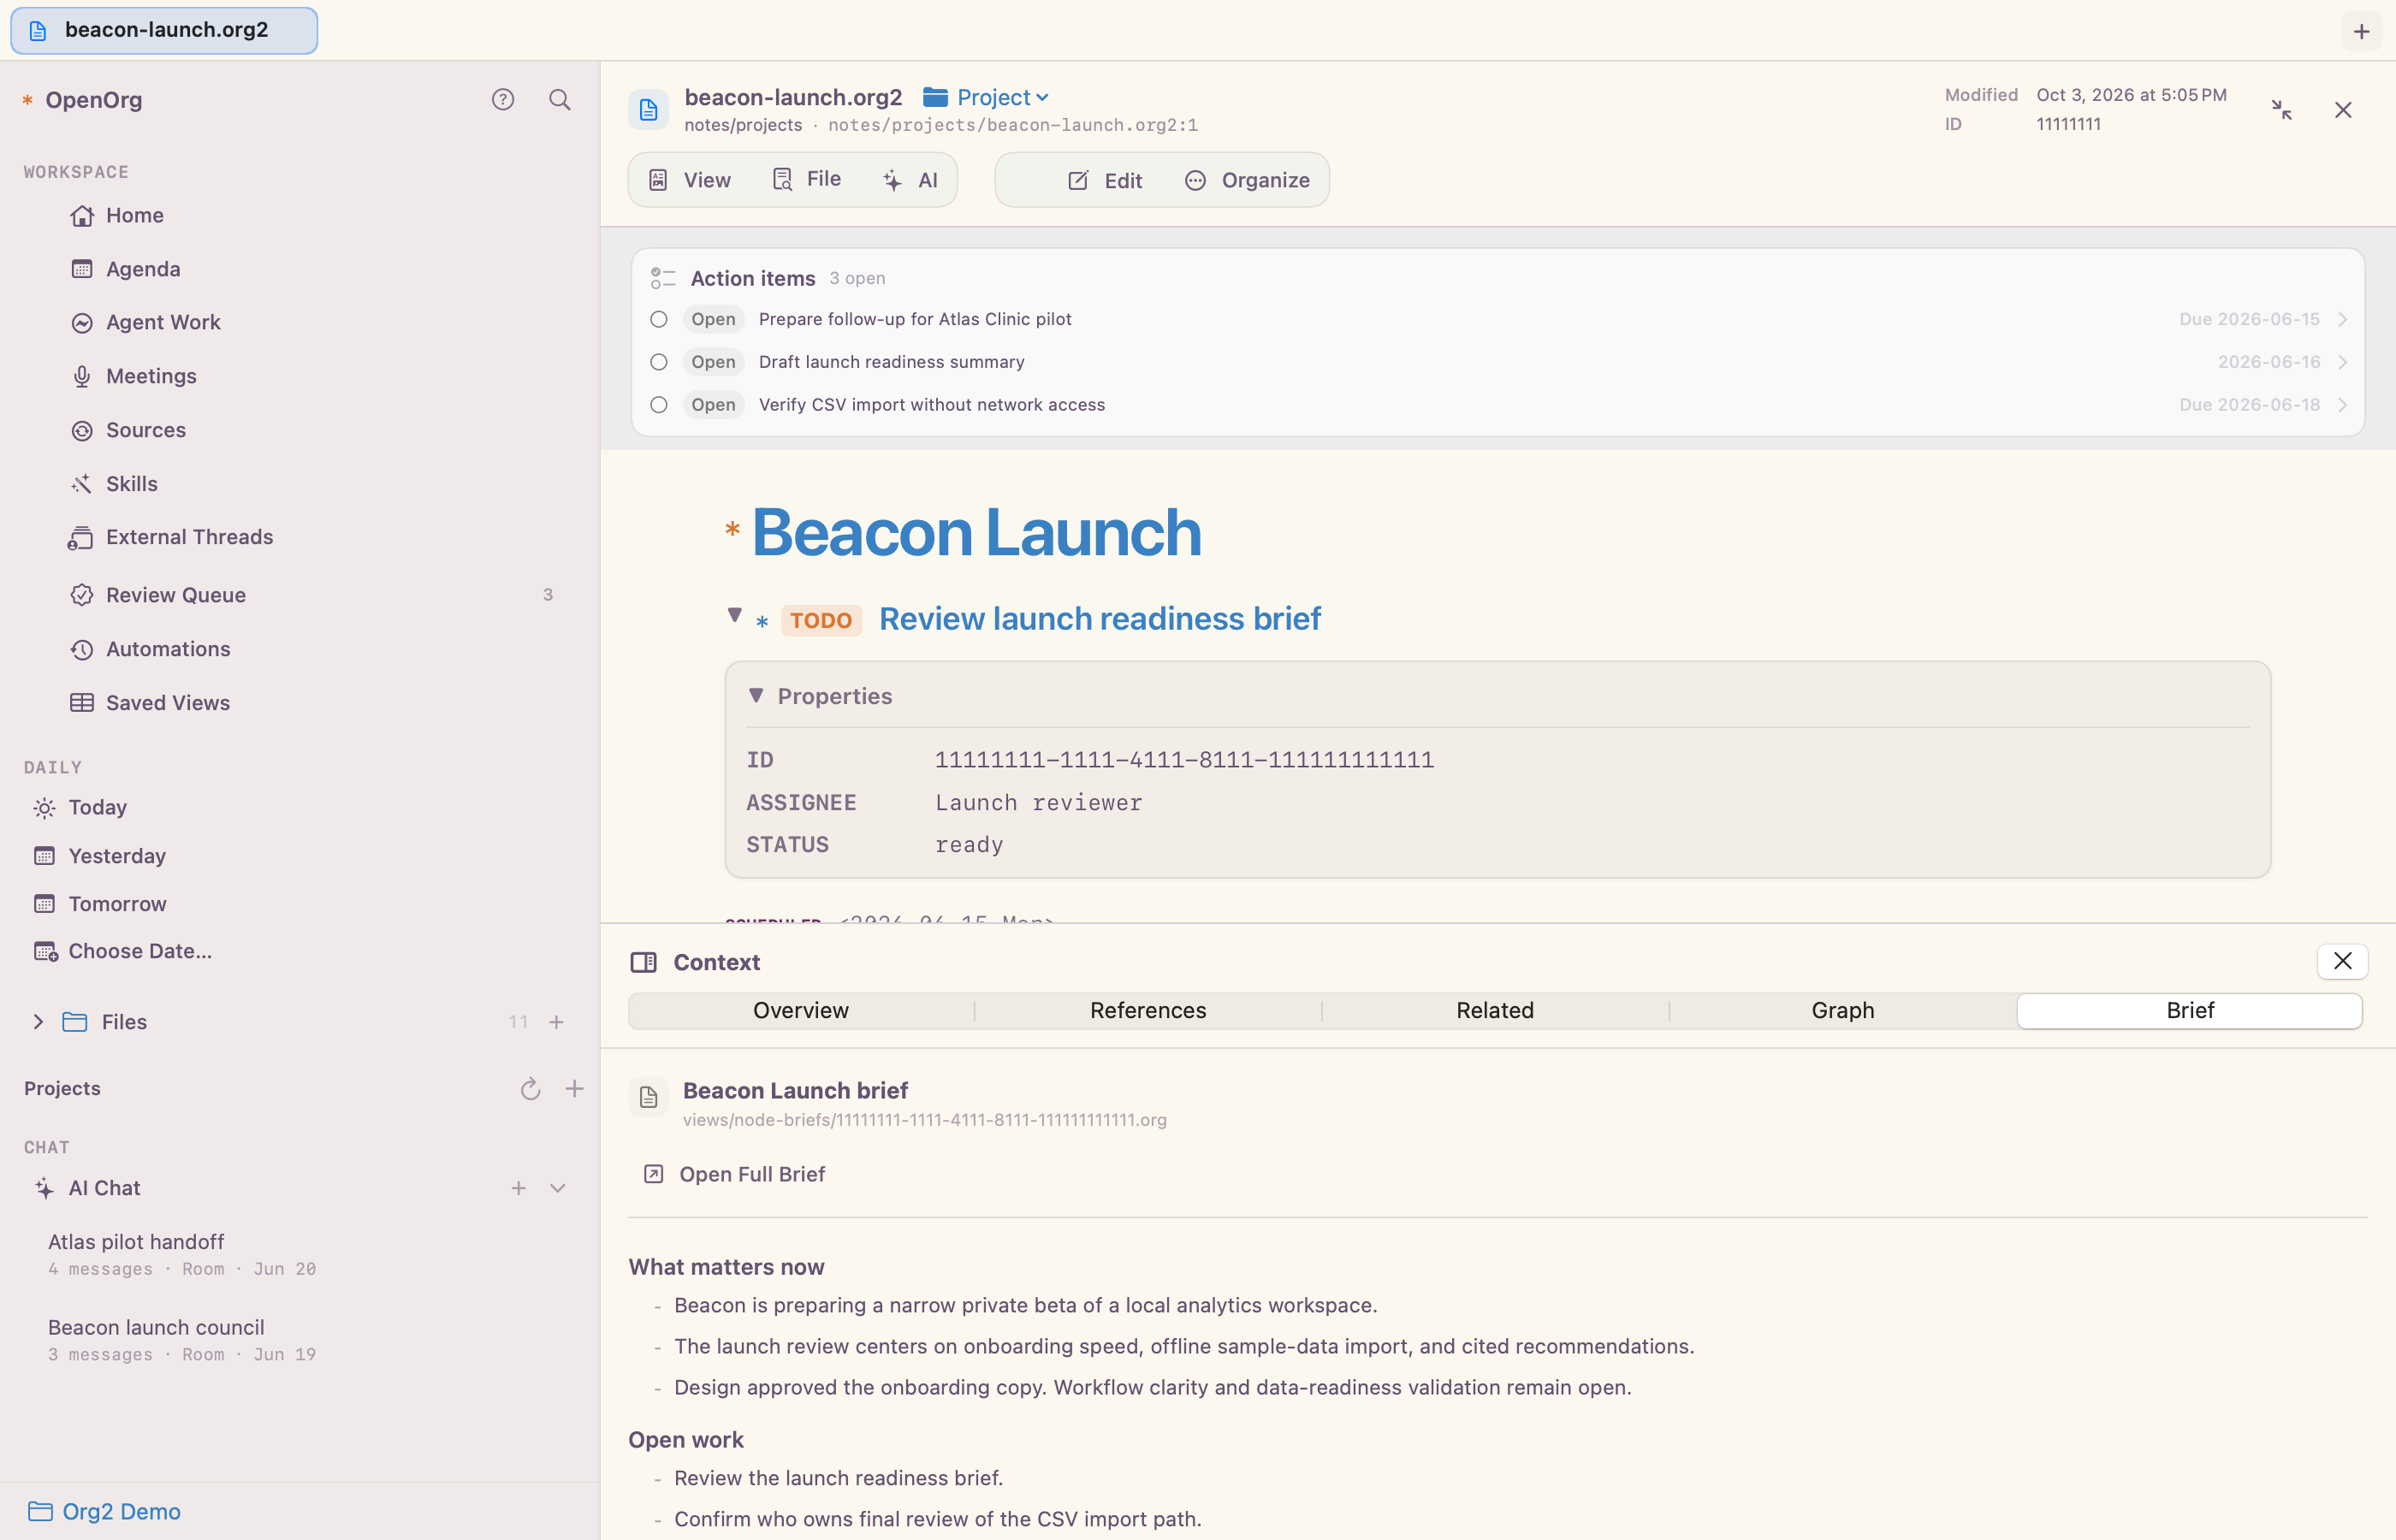The height and width of the screenshot is (1540, 2396).
Task: Open chevron for Atlas Clinic pilot action item
Action: click(x=2342, y=319)
